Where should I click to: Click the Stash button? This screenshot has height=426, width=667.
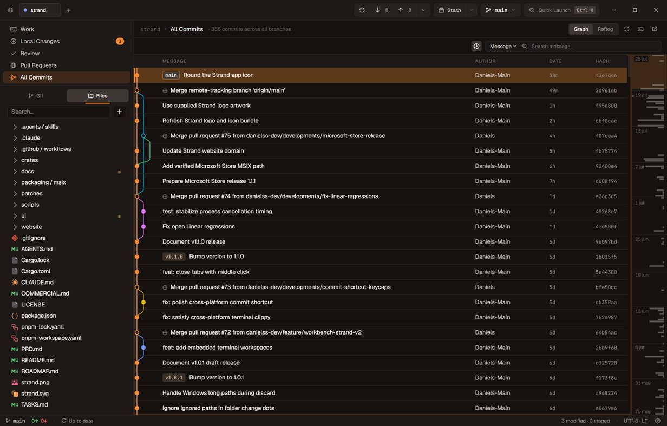pos(450,10)
